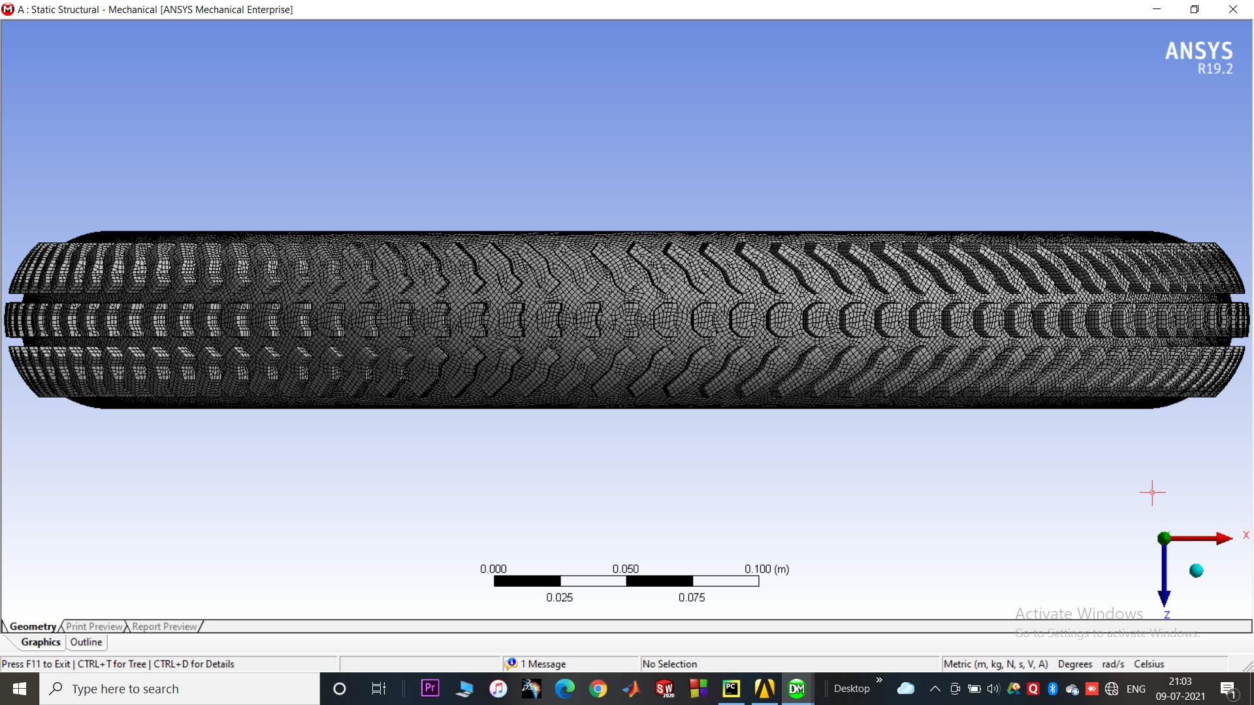The image size is (1254, 705).
Task: Open the Desktop toolbar on taskbar
Action: click(x=852, y=689)
